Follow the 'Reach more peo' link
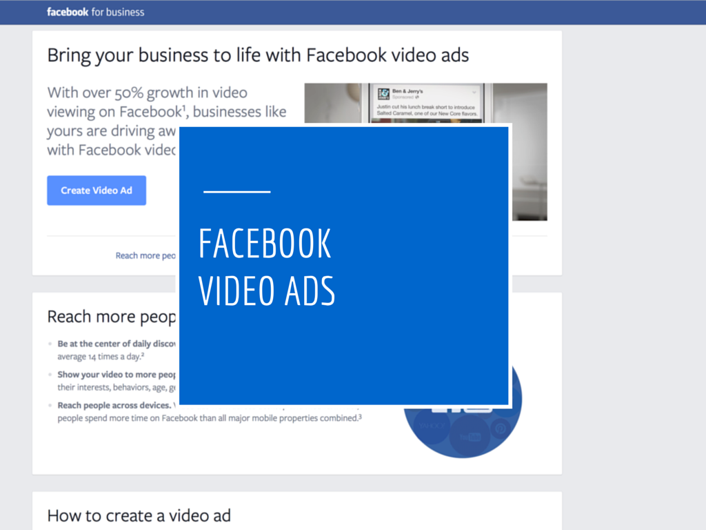This screenshot has height=530, width=706. (145, 255)
